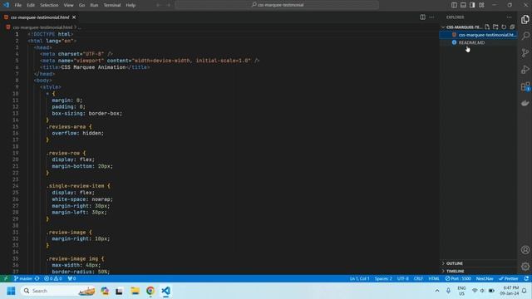Click the VS Code taskbar icon
532x299 pixels.
pyautogui.click(x=165, y=291)
